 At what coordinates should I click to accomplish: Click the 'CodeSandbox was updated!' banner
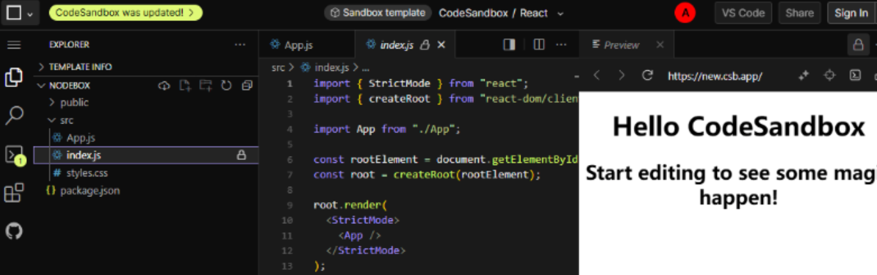tap(125, 13)
